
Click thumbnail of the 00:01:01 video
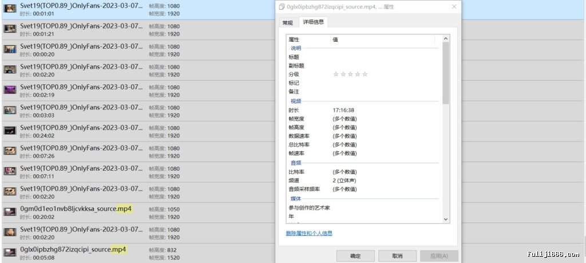(x=10, y=8)
